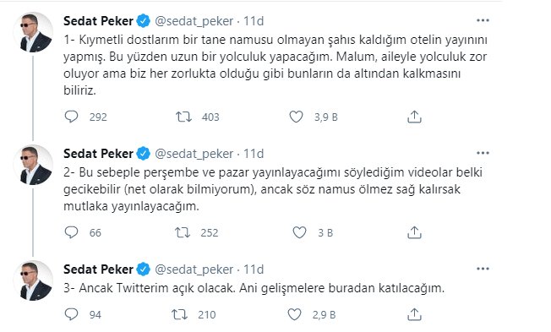Like the second tweet with 3 B likes
The height and width of the screenshot is (332, 551).
[x=299, y=232]
